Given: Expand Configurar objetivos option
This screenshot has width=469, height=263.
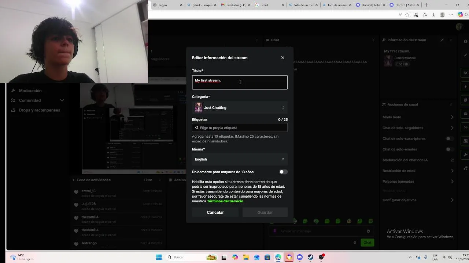Looking at the screenshot, I should (418, 200).
